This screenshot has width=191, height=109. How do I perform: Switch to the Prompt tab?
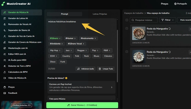pyautogui.click(x=64, y=14)
